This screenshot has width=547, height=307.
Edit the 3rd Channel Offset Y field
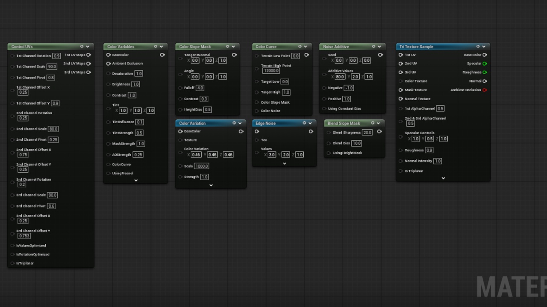click(24, 236)
